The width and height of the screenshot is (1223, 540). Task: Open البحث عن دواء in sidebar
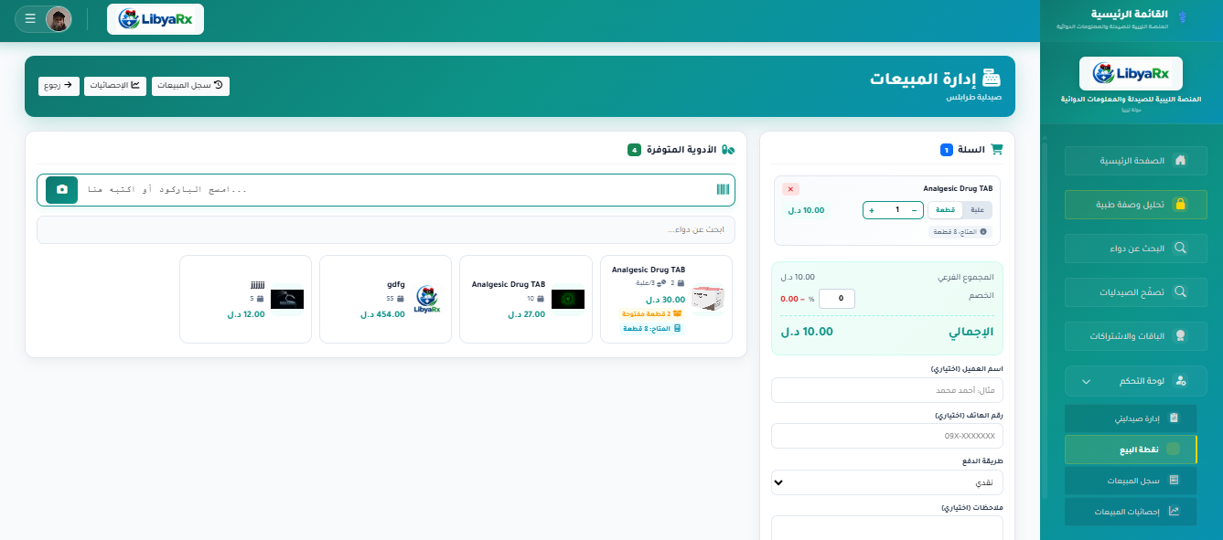pos(1135,249)
